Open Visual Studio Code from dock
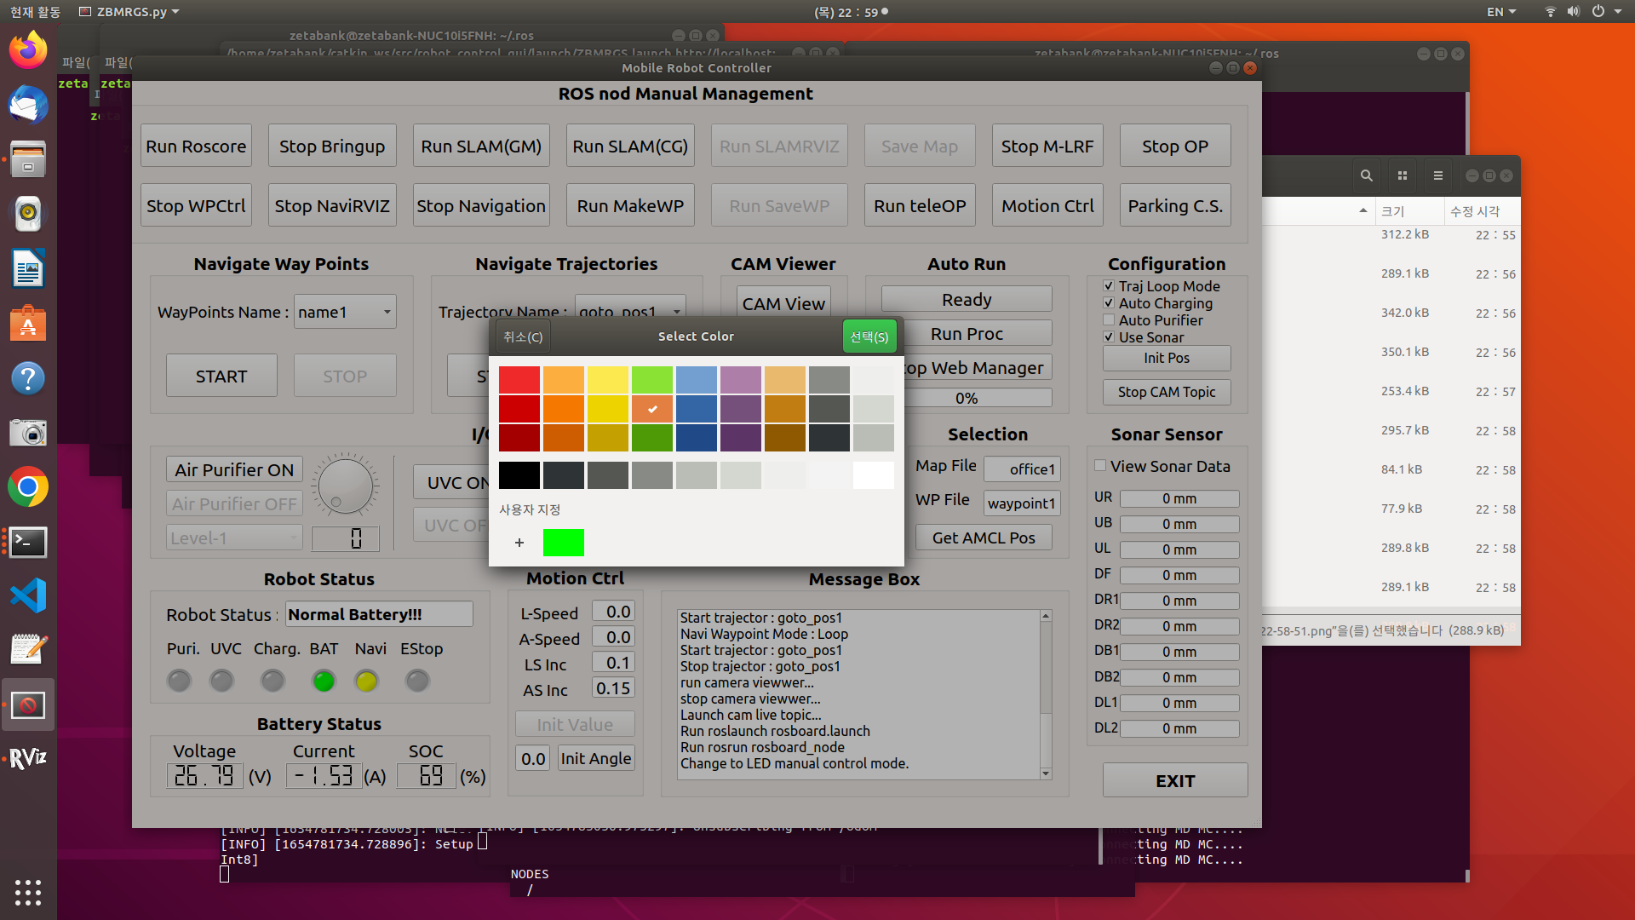This screenshot has height=920, width=1635. pos(28,595)
